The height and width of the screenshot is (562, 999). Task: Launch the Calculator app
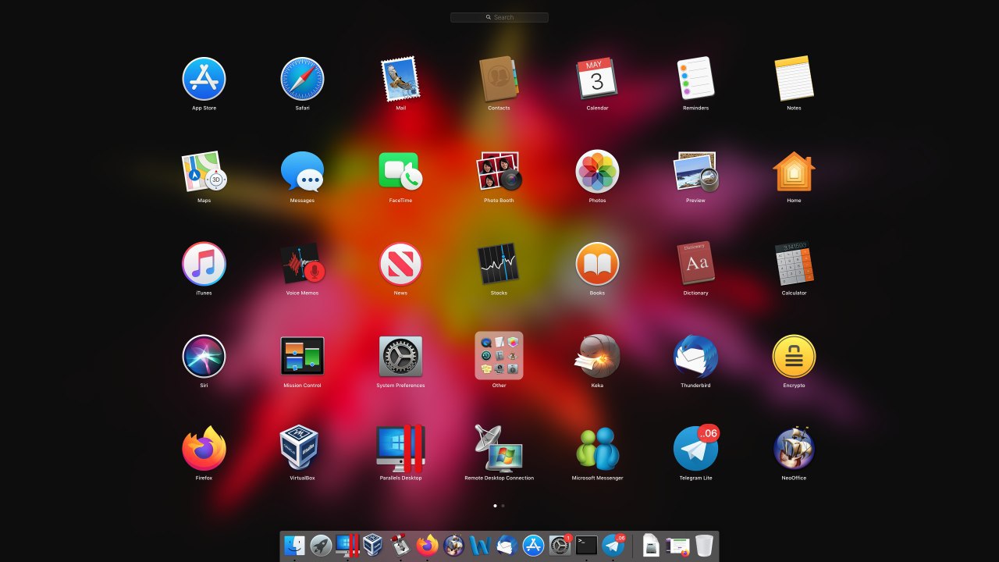click(x=794, y=264)
